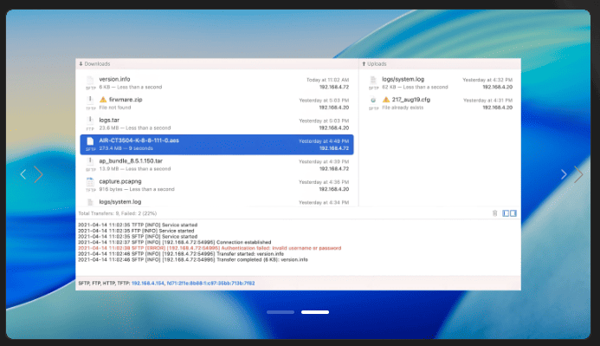Toggle the left pane layout icon

click(x=506, y=213)
